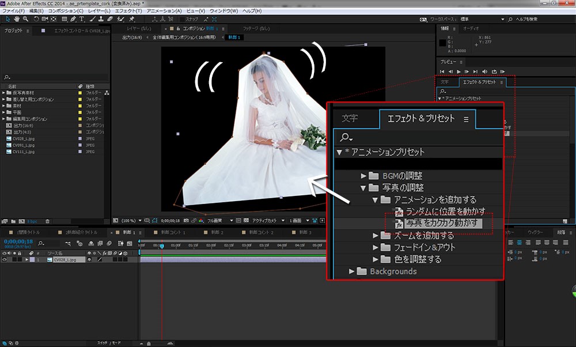Select the Type (T) tool
The image size is (576, 347).
[x=82, y=19]
